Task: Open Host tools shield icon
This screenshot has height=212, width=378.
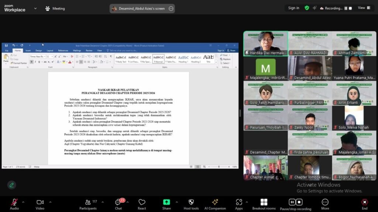Action: pos(191,202)
